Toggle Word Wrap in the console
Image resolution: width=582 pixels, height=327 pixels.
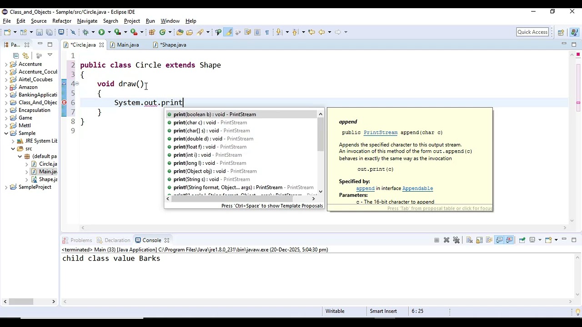click(x=489, y=240)
